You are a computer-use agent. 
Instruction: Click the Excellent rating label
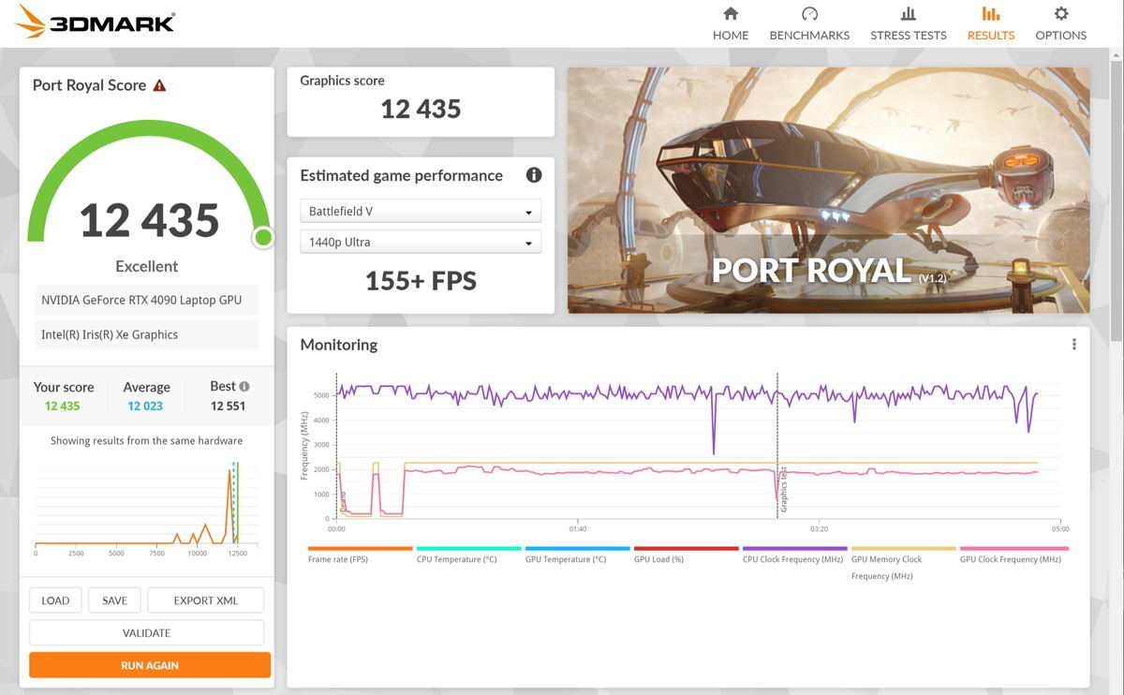[146, 266]
